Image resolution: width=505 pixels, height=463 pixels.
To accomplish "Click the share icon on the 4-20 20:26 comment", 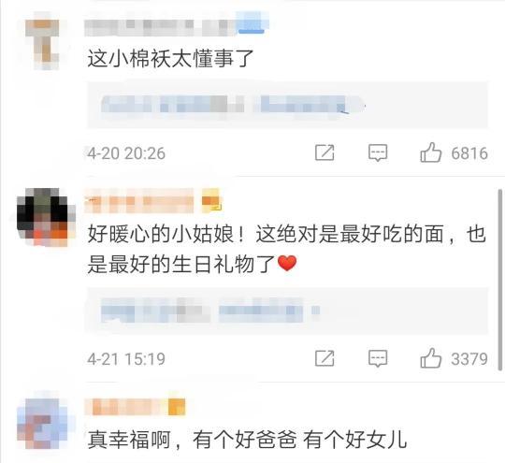I will coord(325,152).
